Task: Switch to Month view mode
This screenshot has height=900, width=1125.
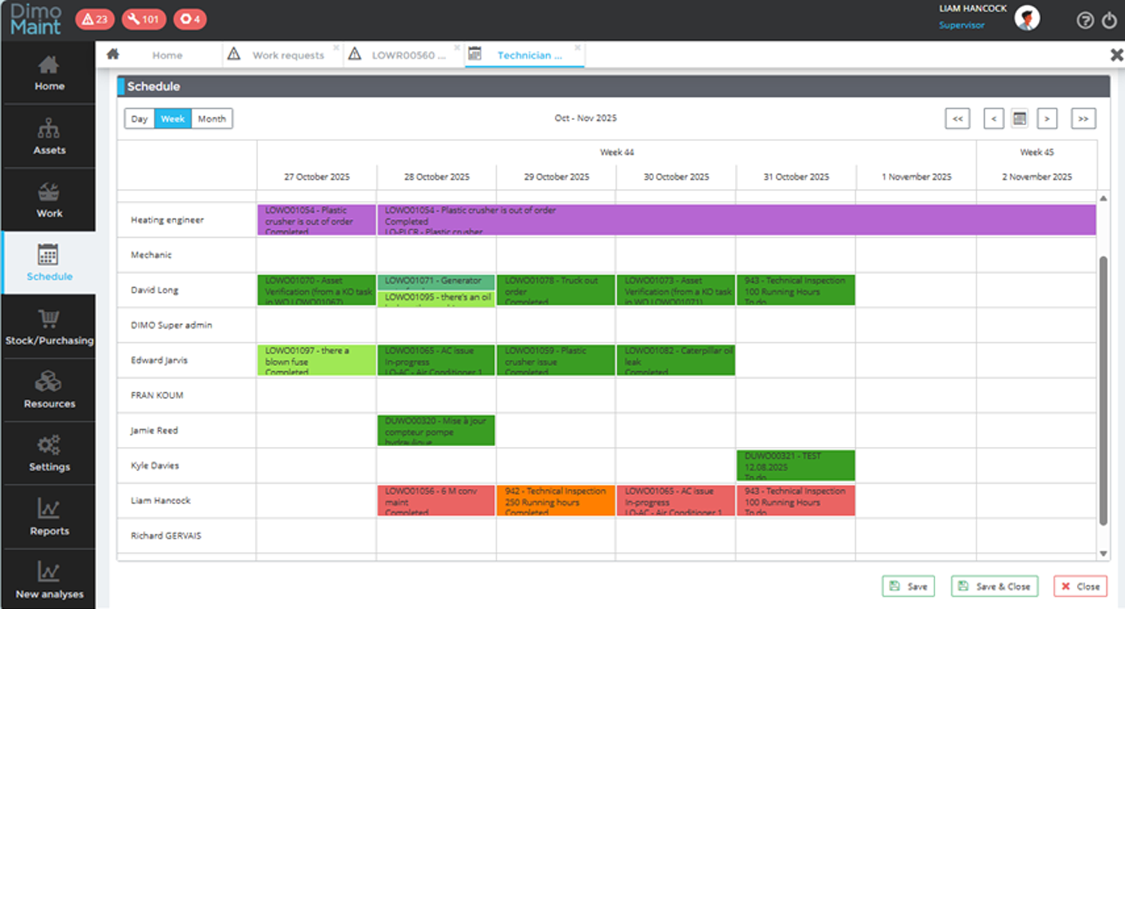Action: [211, 118]
